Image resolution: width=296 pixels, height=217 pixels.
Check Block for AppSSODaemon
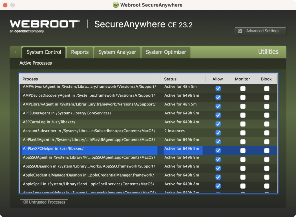pyautogui.click(x=267, y=168)
